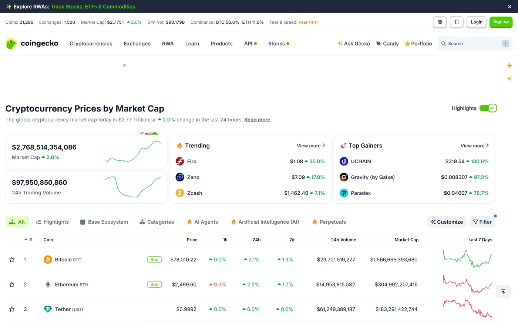Click the BTC 56.6% dominance stat
Screen dimensions: 518x324
pos(228,22)
